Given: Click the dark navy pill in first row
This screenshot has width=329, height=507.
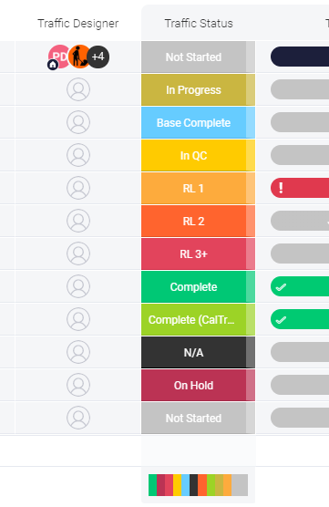Looking at the screenshot, I should [x=300, y=57].
